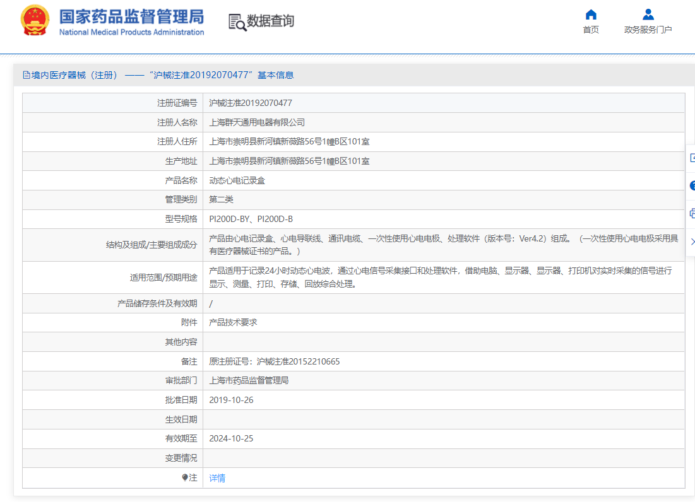This screenshot has width=695, height=502.
Task: Click the 批准日期 field label
Action: tap(181, 400)
